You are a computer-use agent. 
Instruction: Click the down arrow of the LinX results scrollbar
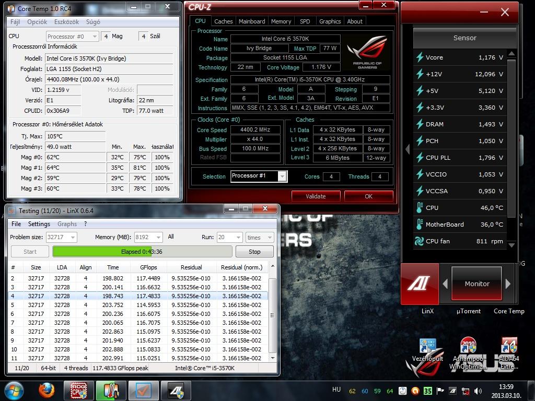pos(272,358)
